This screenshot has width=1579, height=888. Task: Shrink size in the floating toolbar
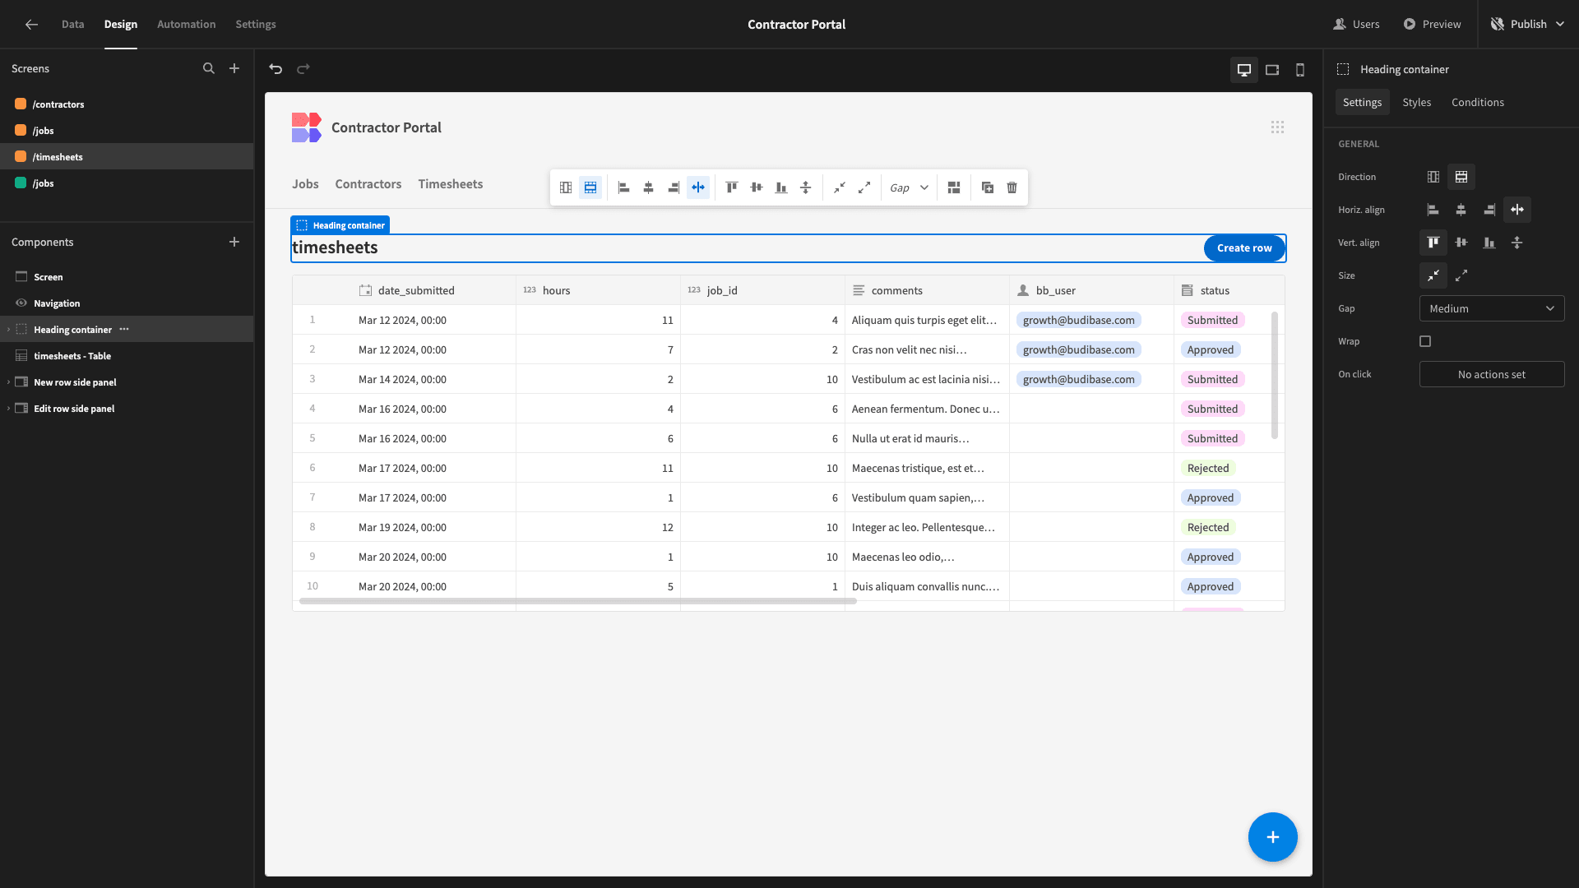pyautogui.click(x=840, y=188)
